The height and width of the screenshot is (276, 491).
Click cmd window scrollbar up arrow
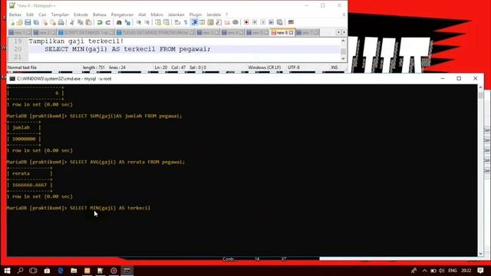coord(481,87)
